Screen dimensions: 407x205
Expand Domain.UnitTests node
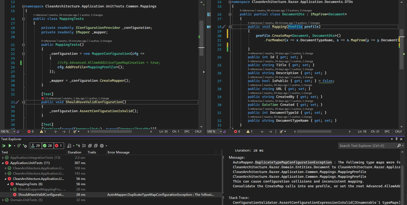3,200
